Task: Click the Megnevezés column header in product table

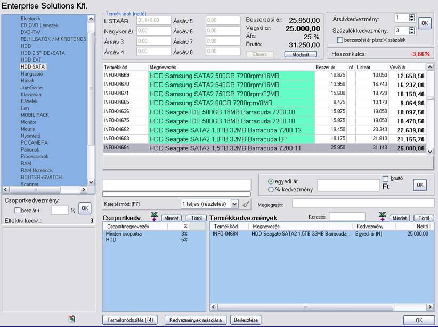Action: click(231, 67)
